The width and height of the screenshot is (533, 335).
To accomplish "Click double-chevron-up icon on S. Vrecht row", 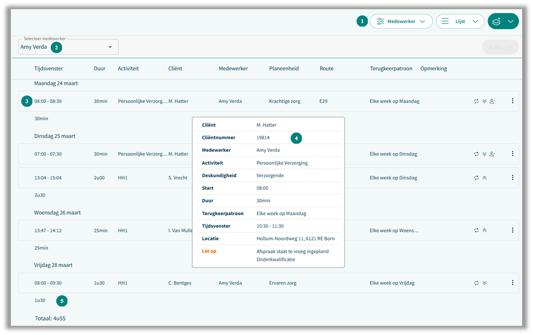I will (484, 178).
